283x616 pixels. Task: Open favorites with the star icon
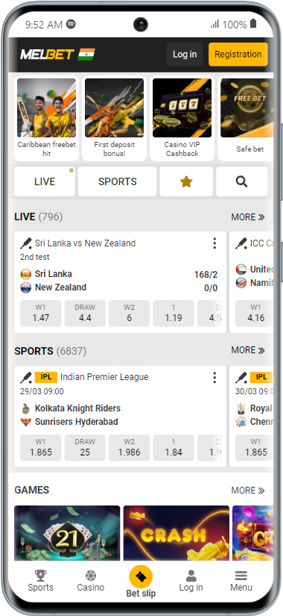coord(186,181)
